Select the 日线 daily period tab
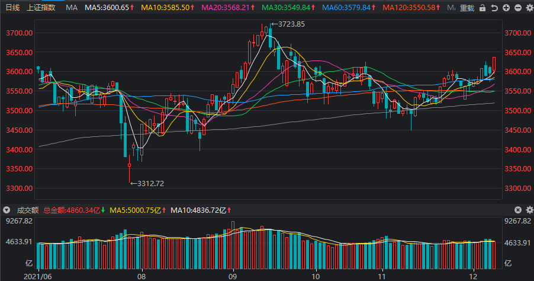 pos(12,8)
